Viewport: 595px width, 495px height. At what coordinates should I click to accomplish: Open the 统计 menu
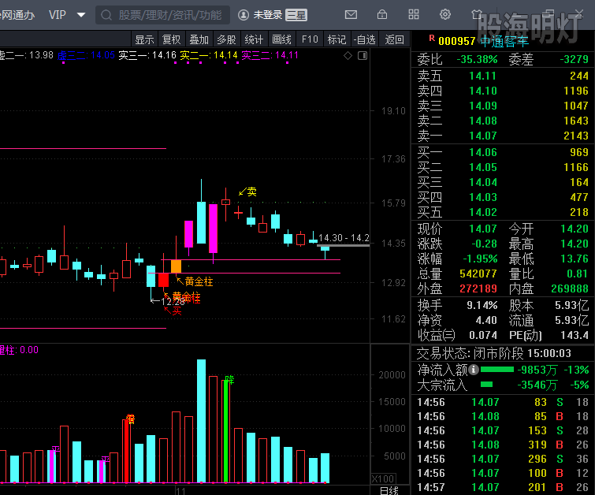(254, 39)
